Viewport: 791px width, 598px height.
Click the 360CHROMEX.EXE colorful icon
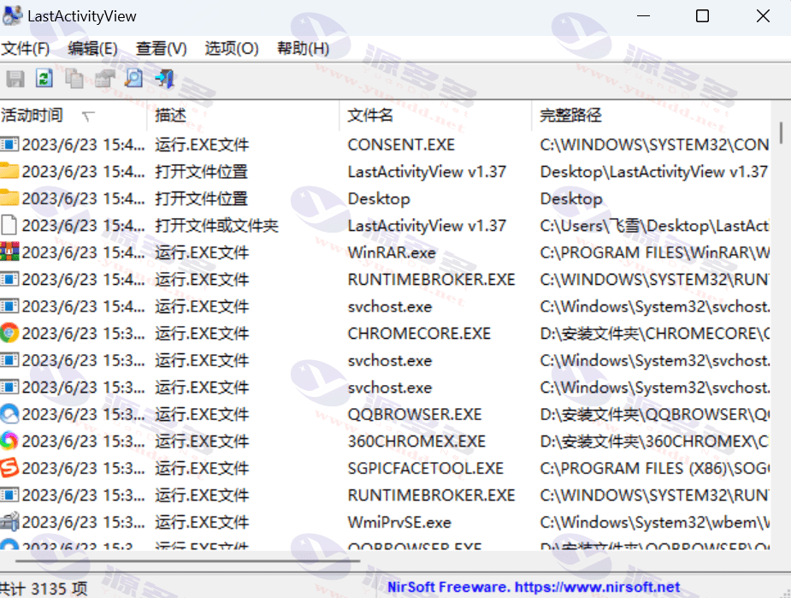(9, 441)
